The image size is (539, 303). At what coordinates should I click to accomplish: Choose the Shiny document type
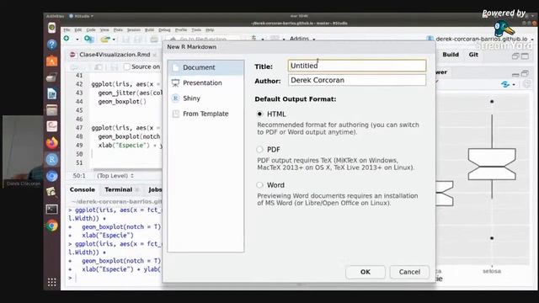coord(205,98)
